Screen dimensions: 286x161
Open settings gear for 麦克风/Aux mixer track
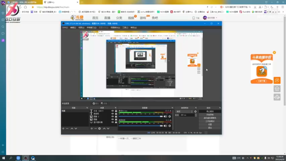tap(169, 117)
